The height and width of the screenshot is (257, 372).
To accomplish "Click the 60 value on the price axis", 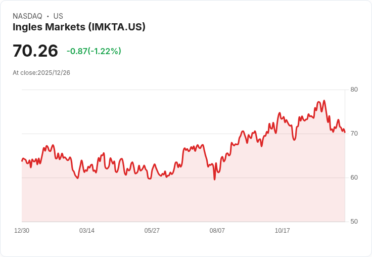I will (x=354, y=178).
